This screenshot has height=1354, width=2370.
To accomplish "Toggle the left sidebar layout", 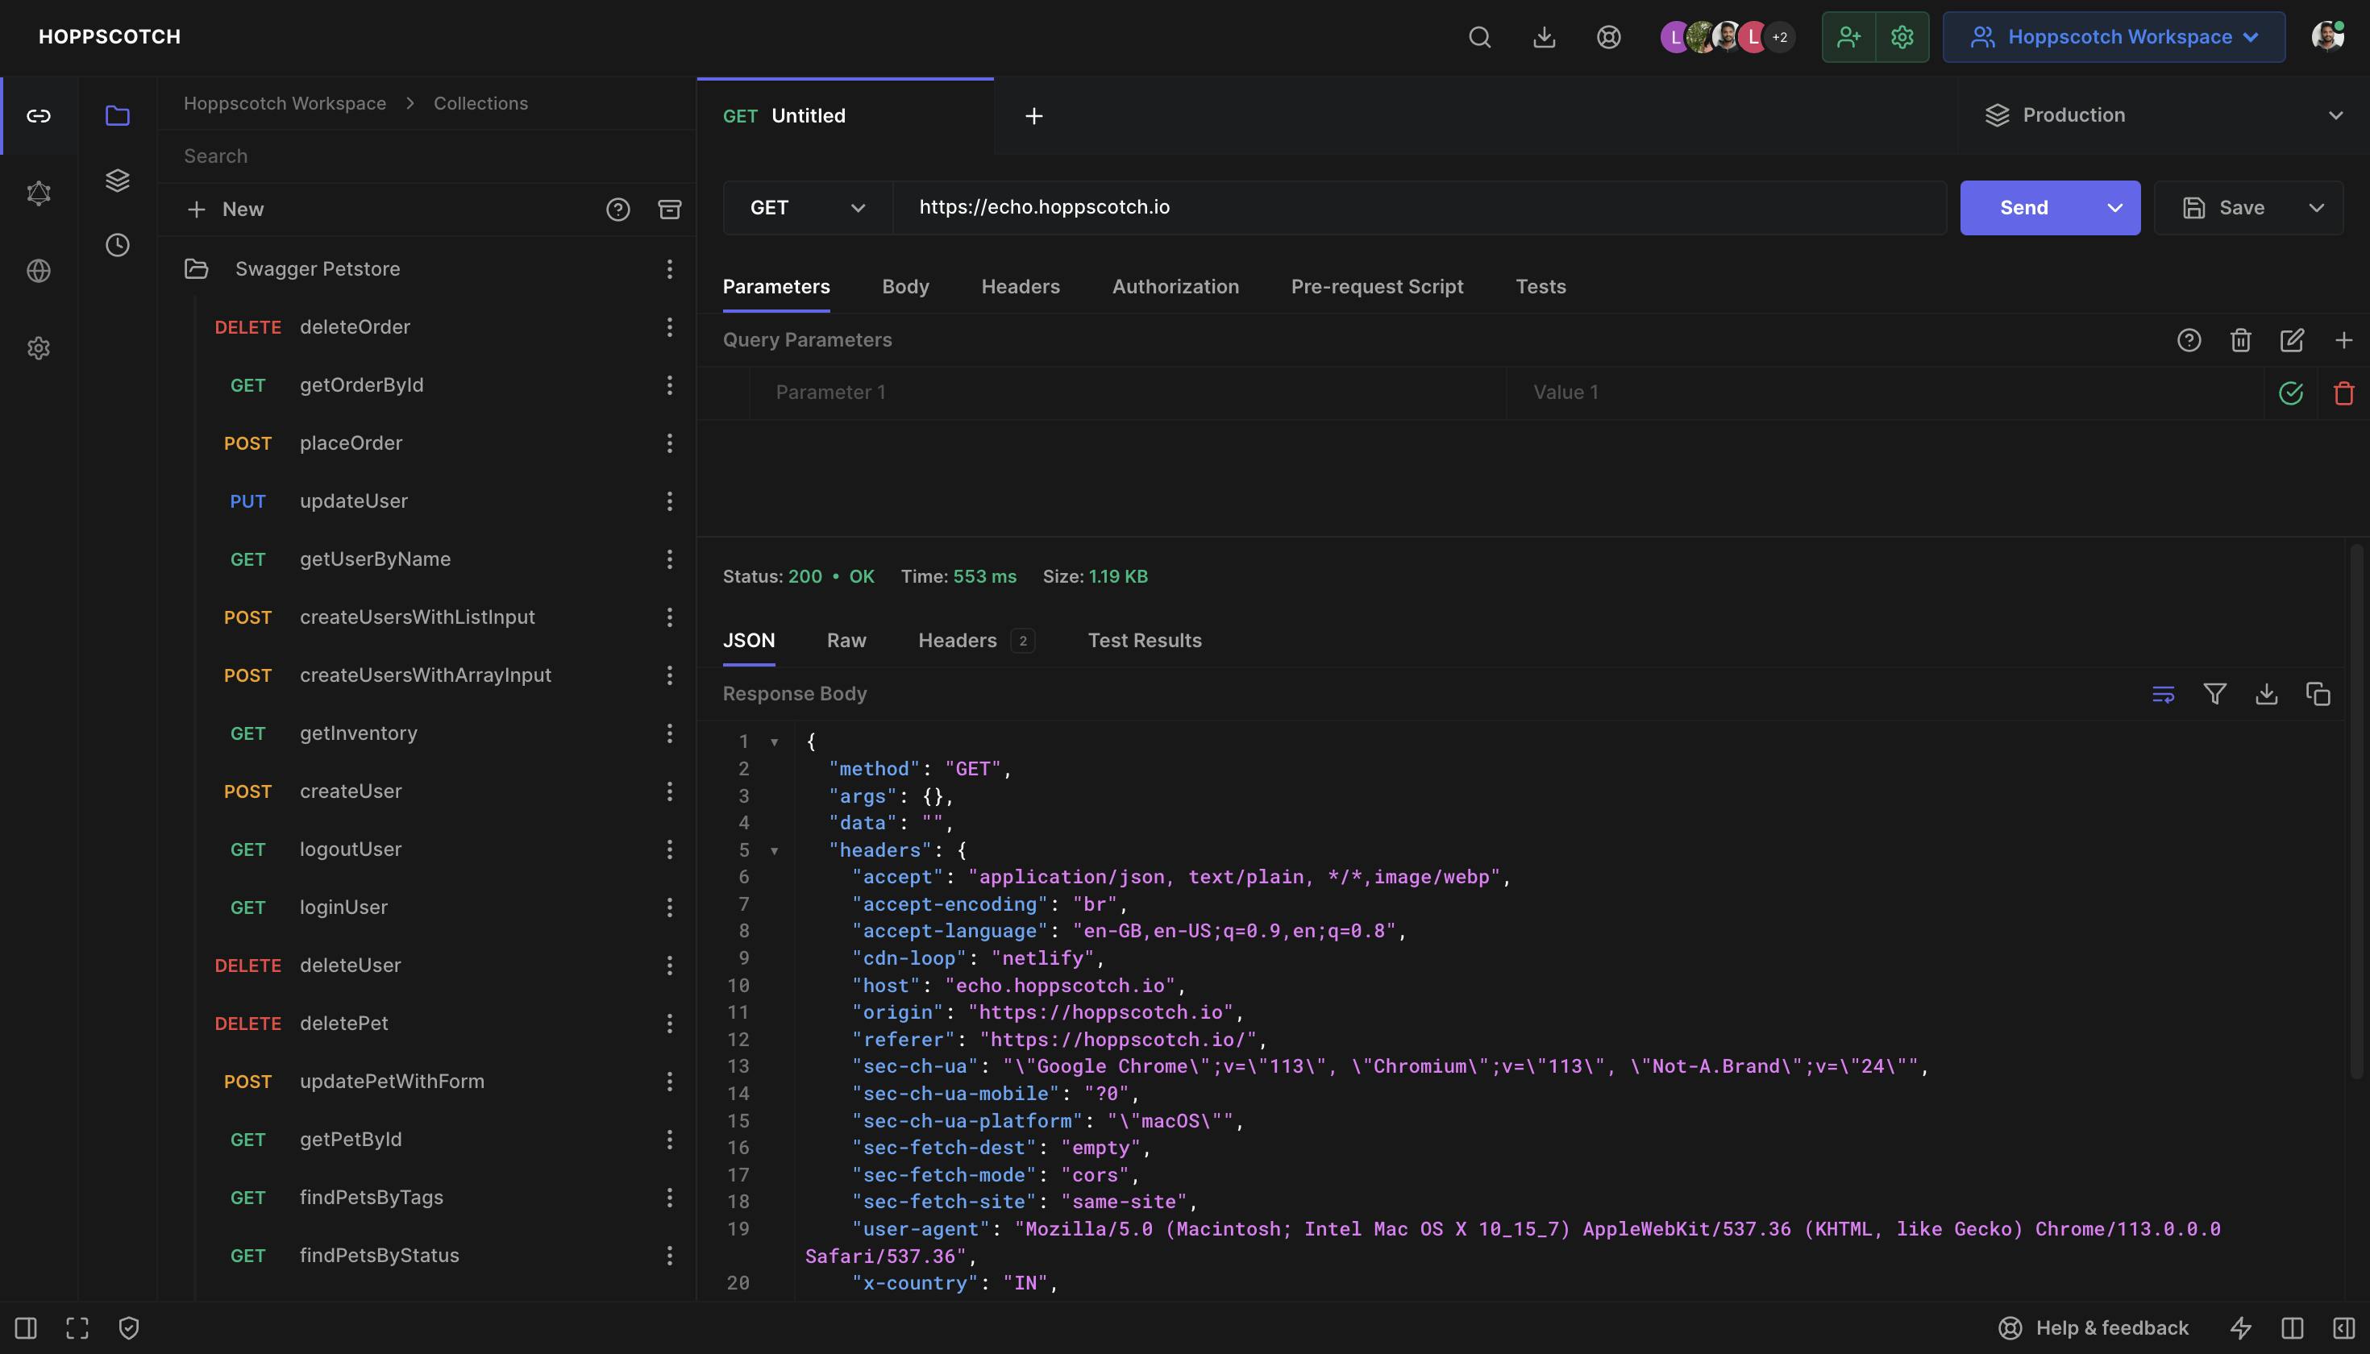I will point(26,1328).
